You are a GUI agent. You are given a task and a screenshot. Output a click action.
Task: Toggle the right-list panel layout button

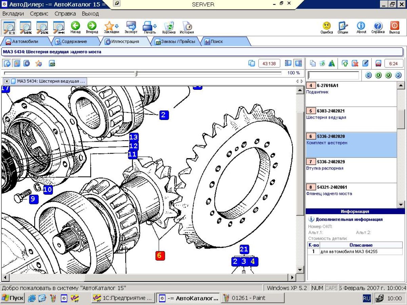coord(298,63)
